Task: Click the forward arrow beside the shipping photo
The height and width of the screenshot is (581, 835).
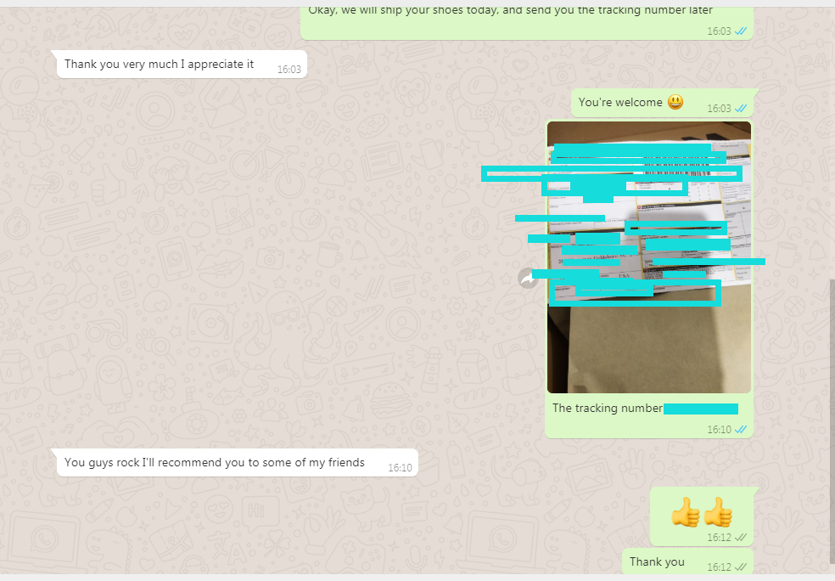Action: (x=528, y=278)
